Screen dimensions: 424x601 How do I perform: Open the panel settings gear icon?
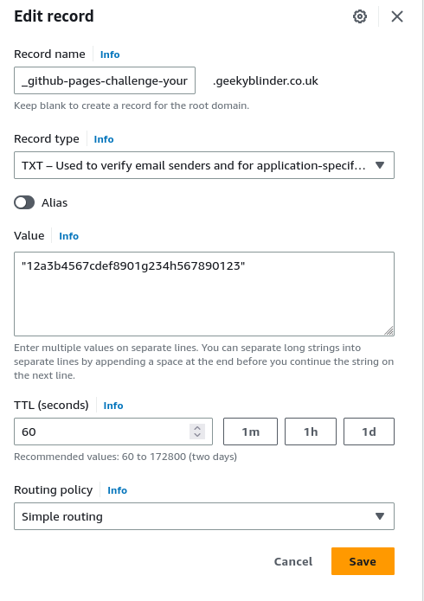[x=360, y=16]
